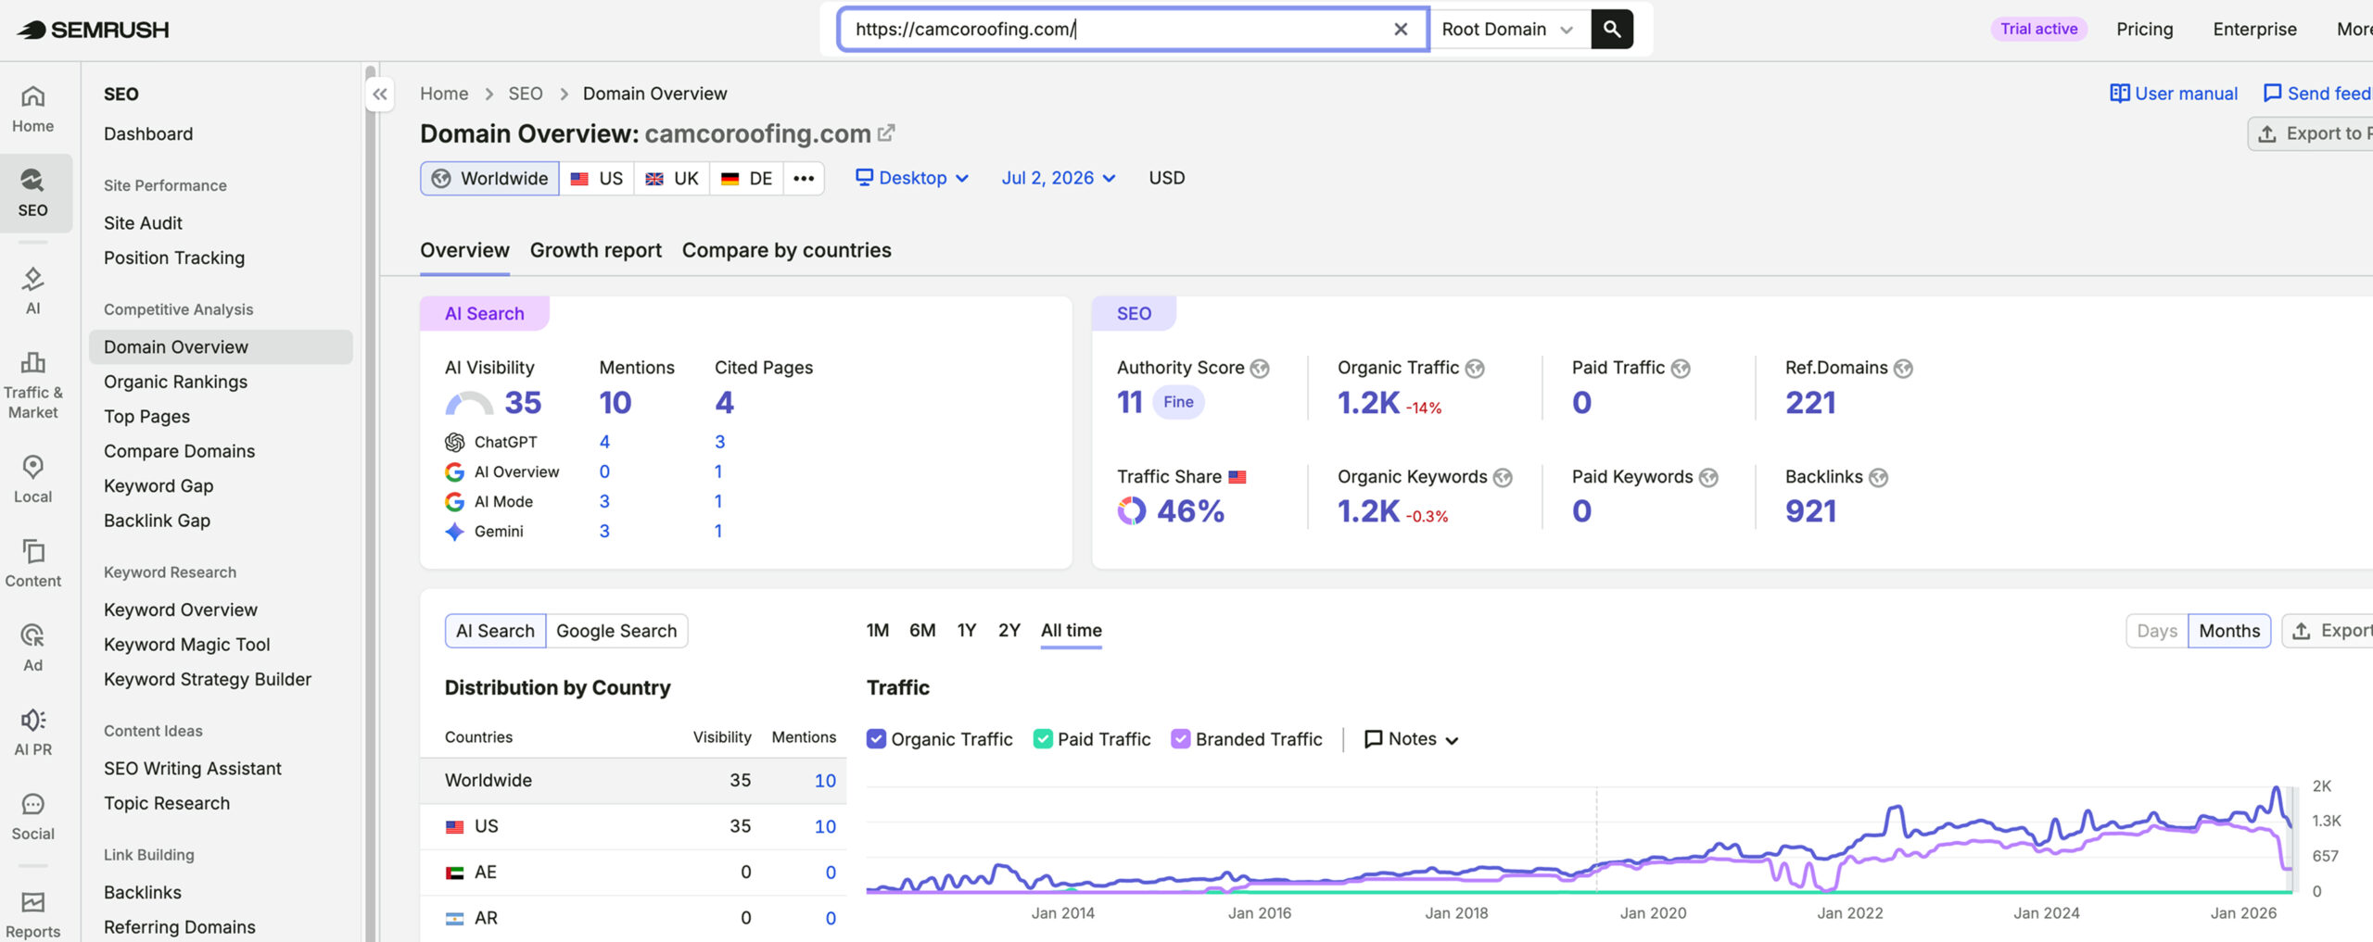Open the Local section icon
Image resolution: width=2373 pixels, height=942 pixels.
(x=33, y=479)
